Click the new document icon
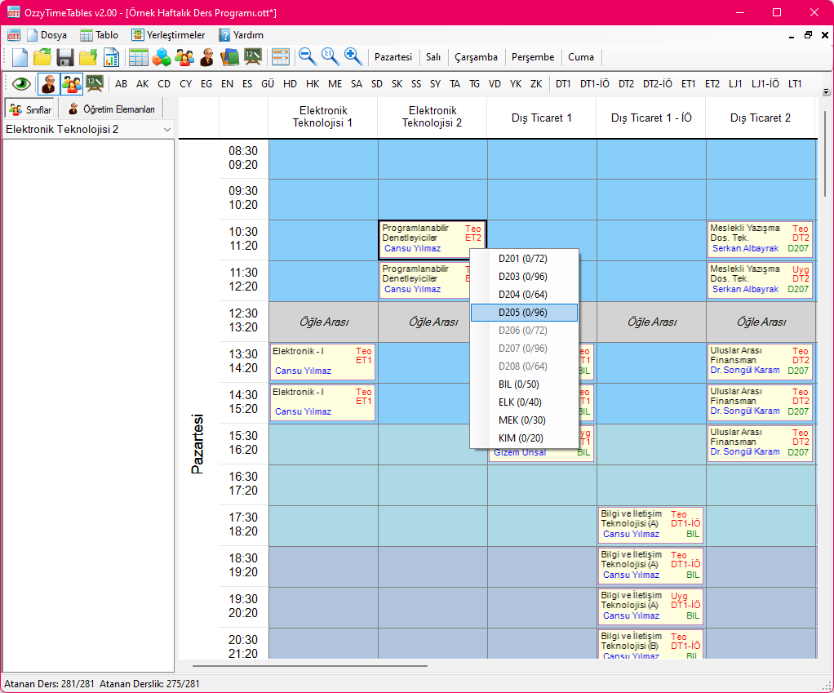 [20, 57]
